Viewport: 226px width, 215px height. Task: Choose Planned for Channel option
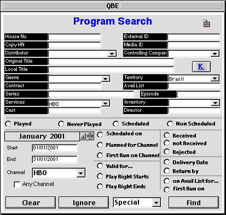pos(100,145)
